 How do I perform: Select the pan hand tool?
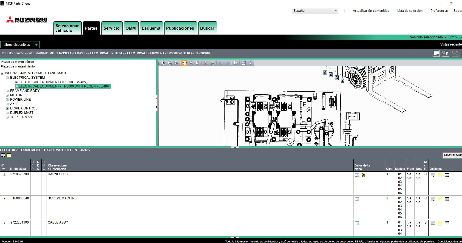click(x=185, y=63)
